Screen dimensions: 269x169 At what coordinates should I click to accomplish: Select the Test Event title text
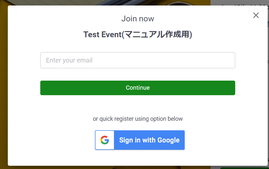138,34
